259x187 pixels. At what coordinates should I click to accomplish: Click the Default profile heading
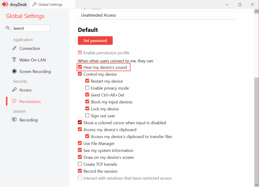[88, 30]
